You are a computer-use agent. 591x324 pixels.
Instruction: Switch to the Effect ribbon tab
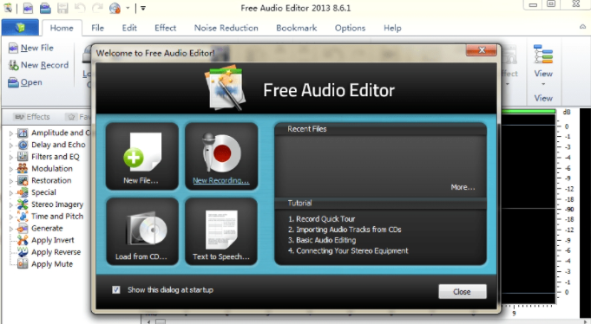click(x=165, y=28)
